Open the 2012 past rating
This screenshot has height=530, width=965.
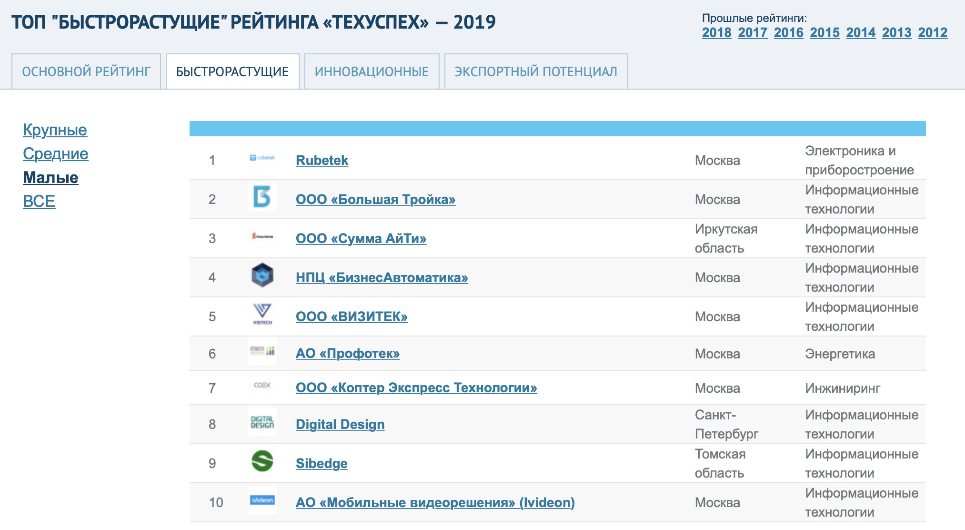point(933,32)
